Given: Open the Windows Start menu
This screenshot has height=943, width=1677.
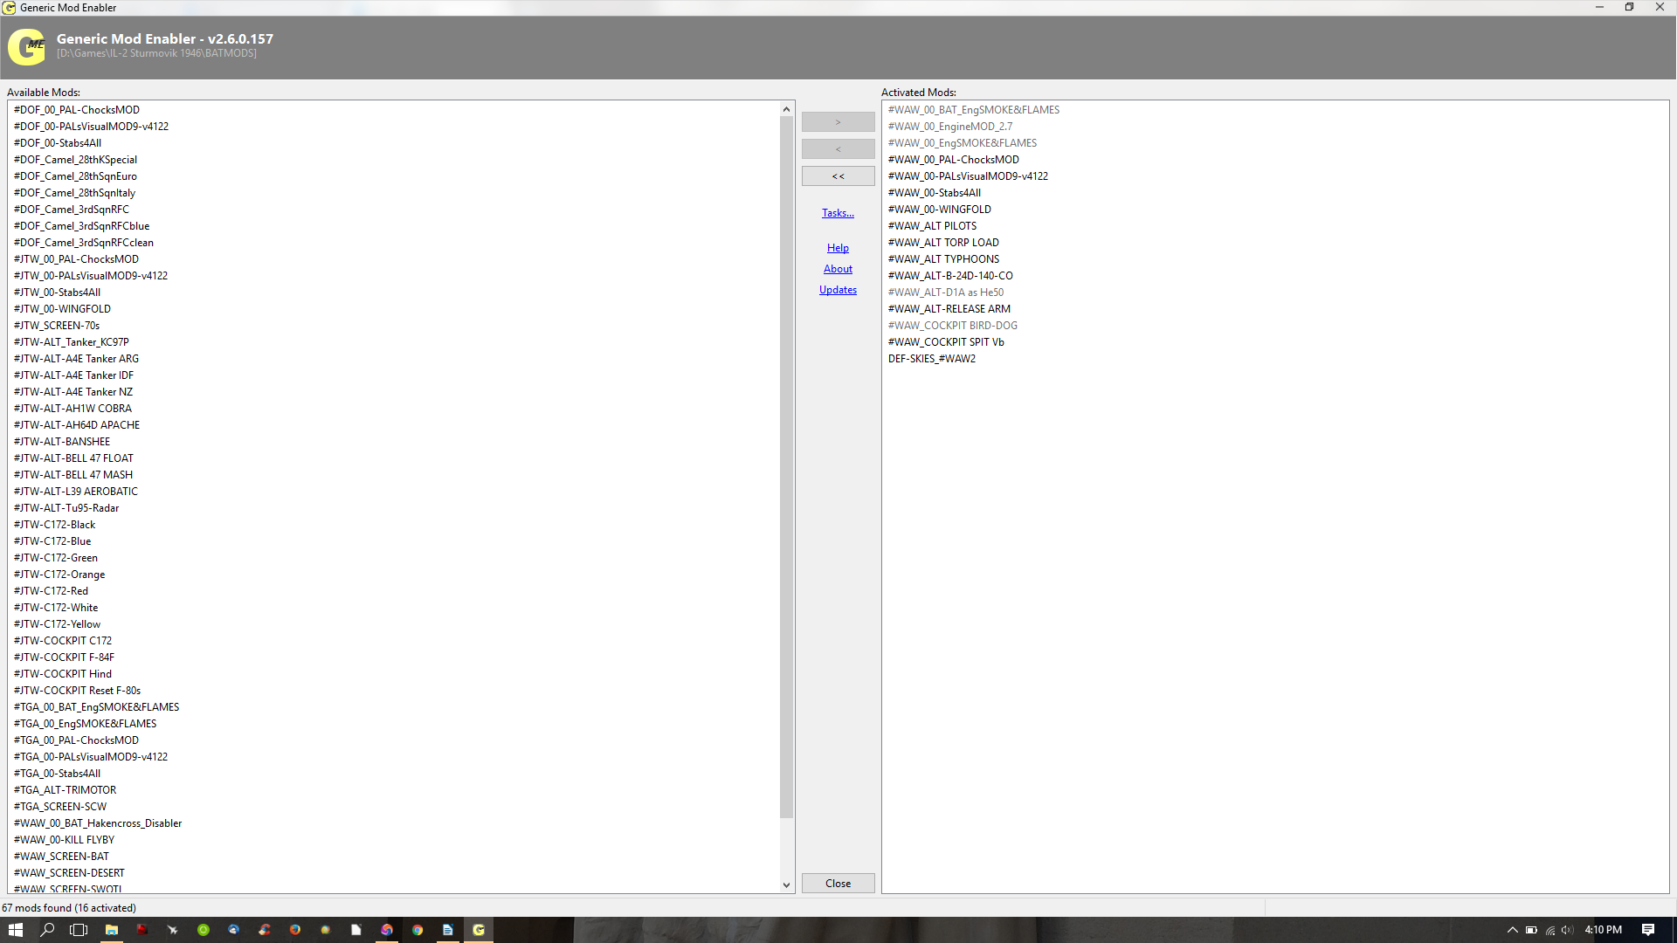Looking at the screenshot, I should click(x=15, y=930).
